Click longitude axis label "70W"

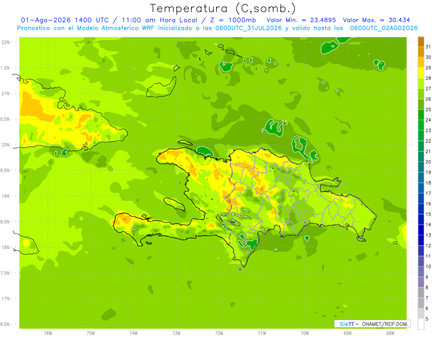[305, 333]
